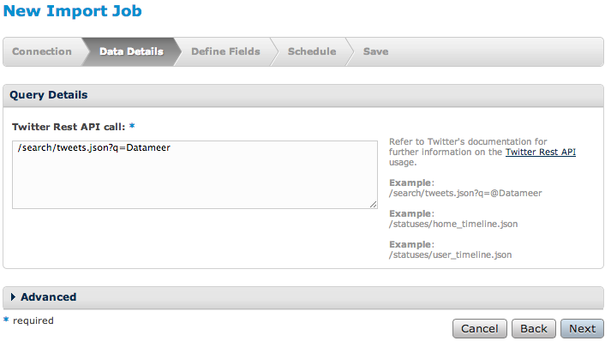
Task: Click the required asterisk beside API call label
Action: point(132,126)
